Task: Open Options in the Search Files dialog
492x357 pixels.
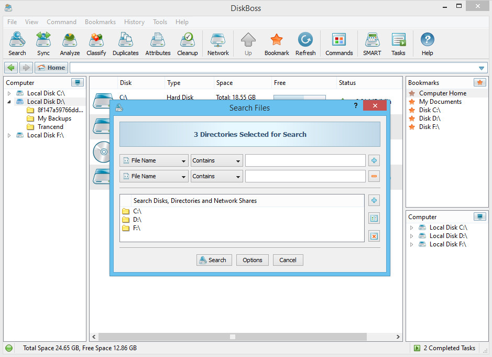Action: pos(252,260)
